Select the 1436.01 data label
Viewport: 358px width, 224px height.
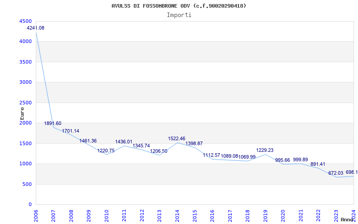[124, 142]
